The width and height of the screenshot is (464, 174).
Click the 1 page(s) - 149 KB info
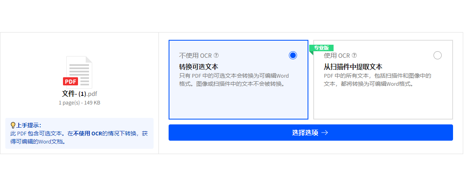click(79, 103)
